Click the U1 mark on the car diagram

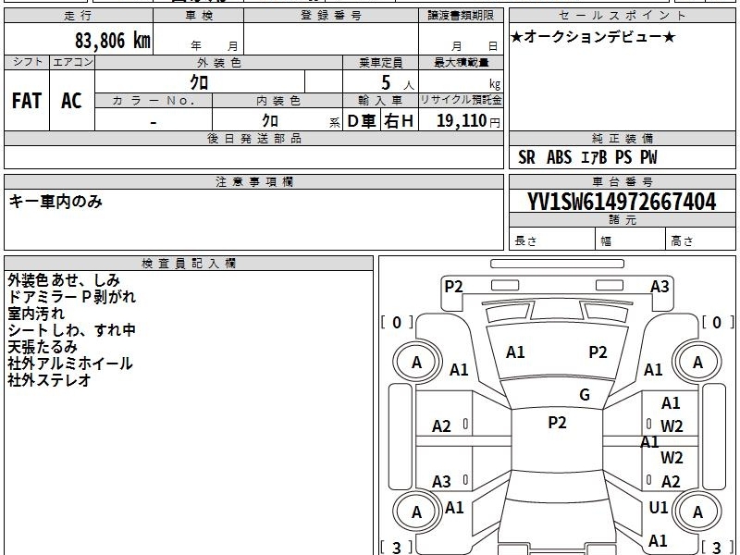(659, 507)
